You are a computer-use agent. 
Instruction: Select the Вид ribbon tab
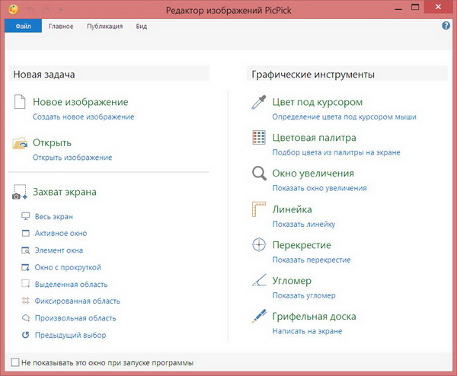pos(142,27)
